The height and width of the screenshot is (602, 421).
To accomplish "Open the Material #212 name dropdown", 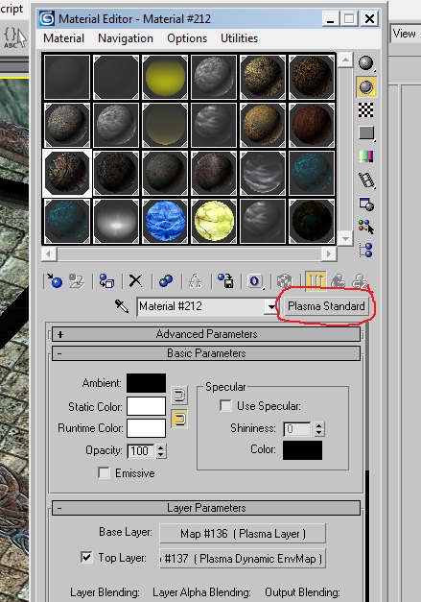I will point(271,306).
